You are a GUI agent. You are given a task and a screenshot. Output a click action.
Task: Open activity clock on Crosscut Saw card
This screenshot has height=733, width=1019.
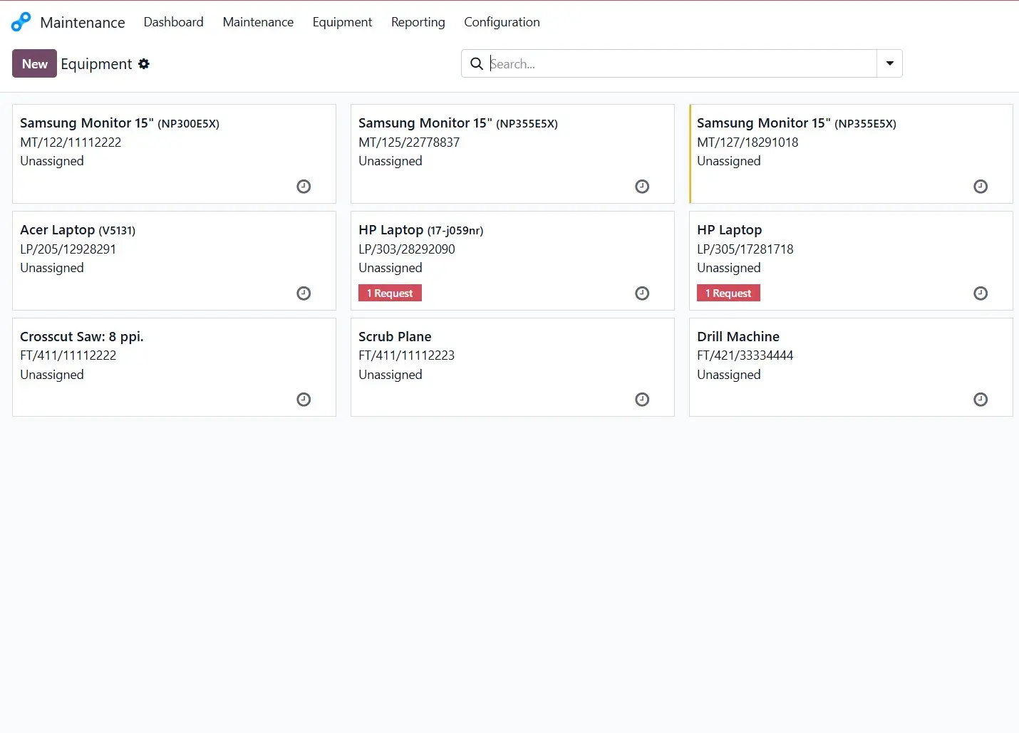[x=304, y=400]
